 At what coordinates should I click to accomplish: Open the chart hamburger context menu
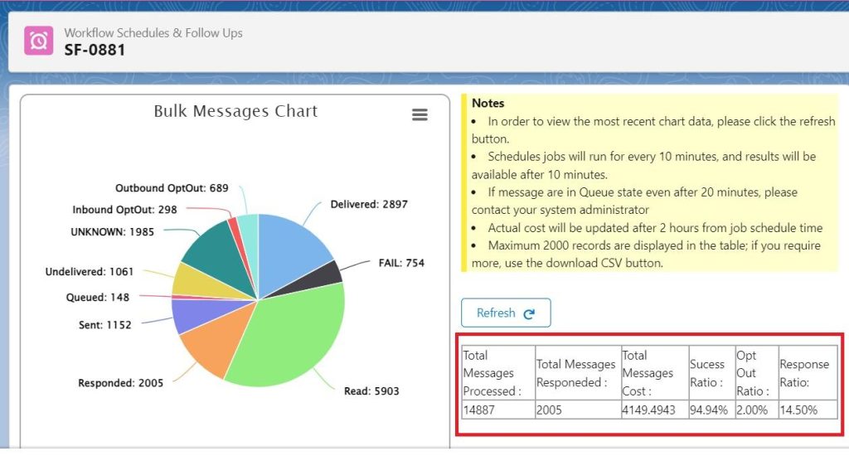click(x=420, y=115)
